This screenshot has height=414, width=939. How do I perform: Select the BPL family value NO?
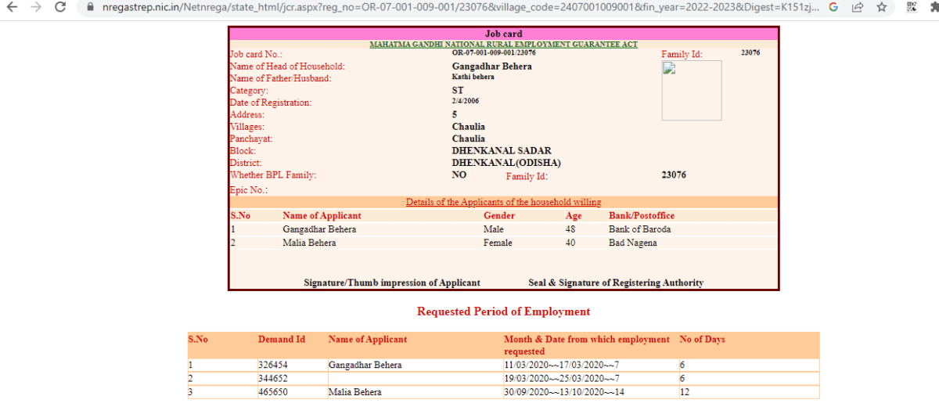(x=459, y=175)
